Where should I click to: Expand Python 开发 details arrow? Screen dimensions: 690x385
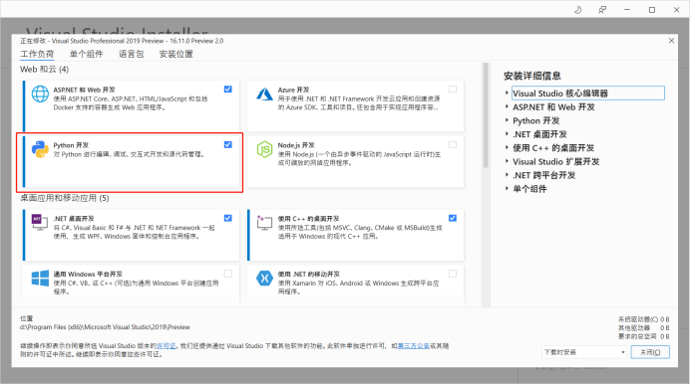click(507, 120)
